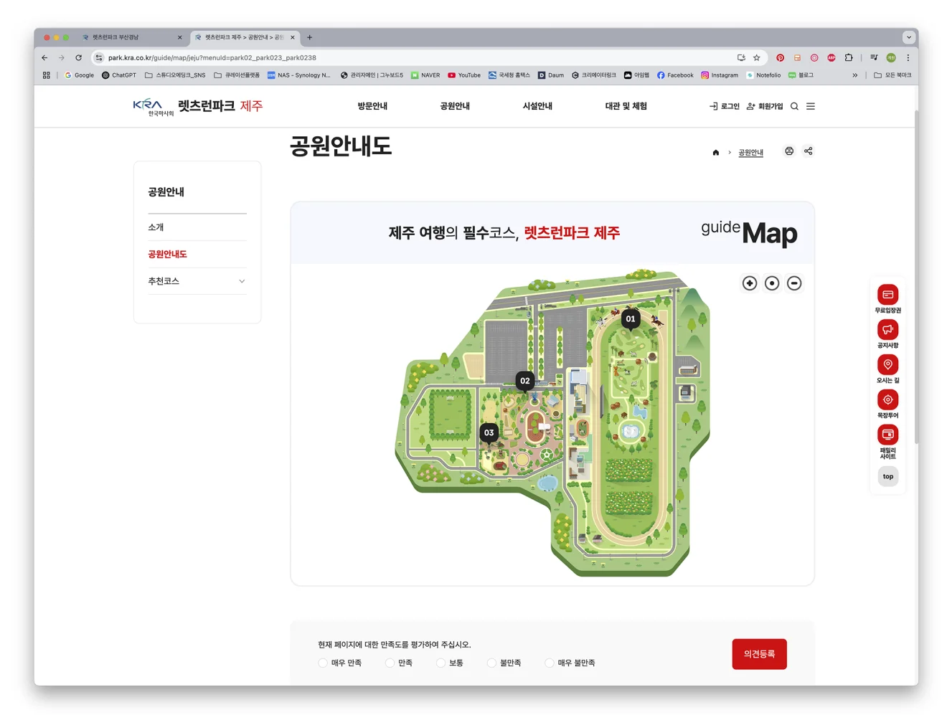Viewport: 947px width, 715px height.
Task: Reset the map zoom with the center icon
Action: coord(772,283)
